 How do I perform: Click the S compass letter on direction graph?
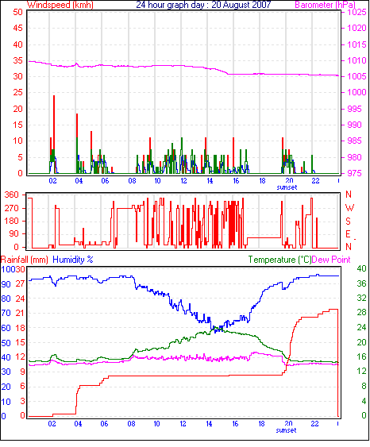348,221
